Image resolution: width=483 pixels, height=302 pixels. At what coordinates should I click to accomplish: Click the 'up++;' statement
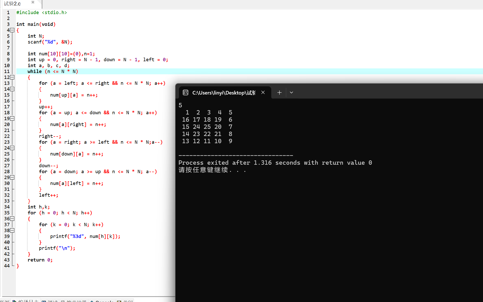[46, 107]
